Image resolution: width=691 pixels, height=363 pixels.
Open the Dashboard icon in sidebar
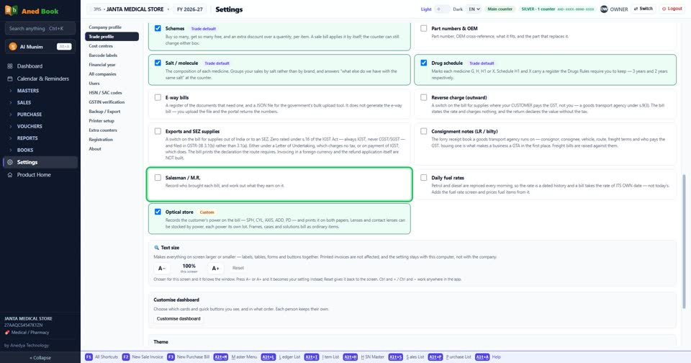[10, 66]
